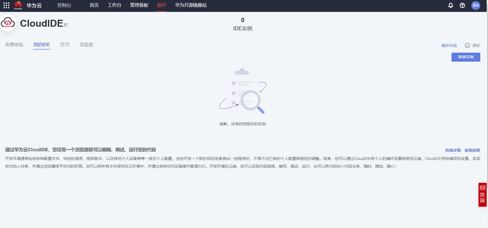Click the empty-state clipboard search illustration
The width and height of the screenshot is (488, 228).
pyautogui.click(x=243, y=91)
